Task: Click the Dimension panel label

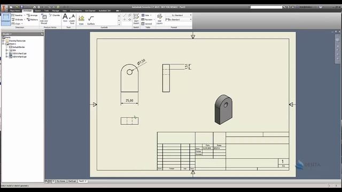Action: click(20, 27)
